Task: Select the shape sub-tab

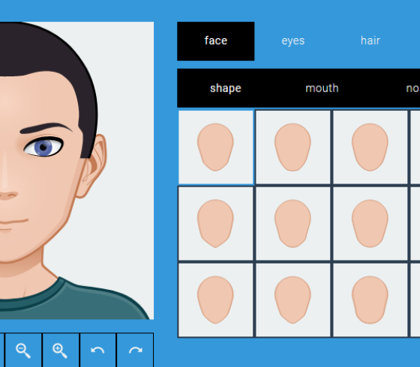Action: (226, 88)
